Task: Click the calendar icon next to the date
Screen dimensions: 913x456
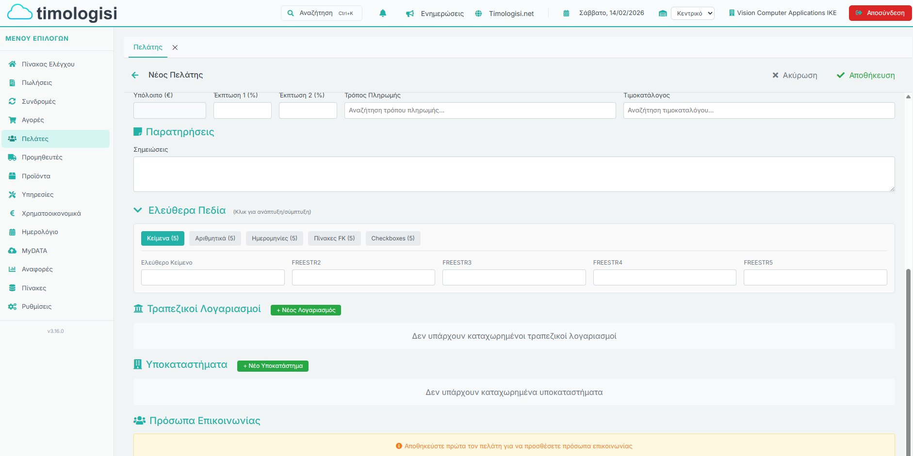Action: (x=566, y=14)
